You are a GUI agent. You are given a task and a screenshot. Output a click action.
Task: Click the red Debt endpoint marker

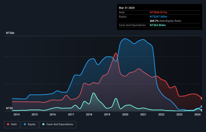point(202,98)
